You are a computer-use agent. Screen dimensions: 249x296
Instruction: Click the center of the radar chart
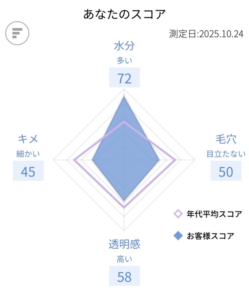[124, 160]
